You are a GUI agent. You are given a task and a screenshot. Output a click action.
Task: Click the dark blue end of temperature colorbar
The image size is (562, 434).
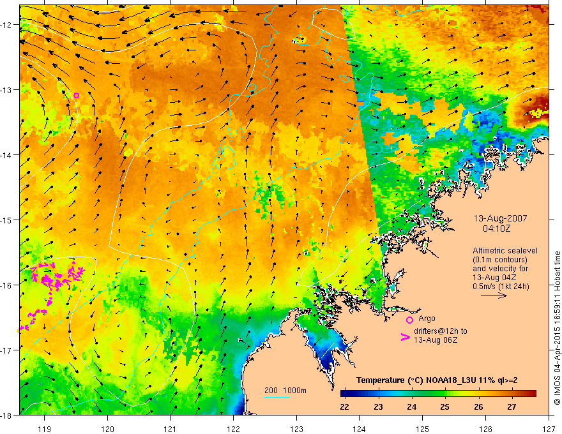[x=346, y=394]
